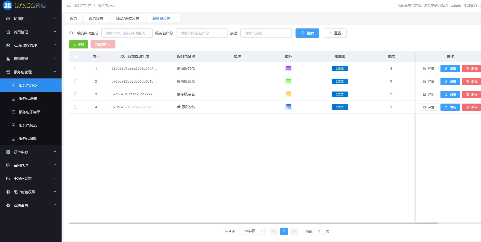Expand the 活动/课程管理 menu chevron

(x=55, y=45)
